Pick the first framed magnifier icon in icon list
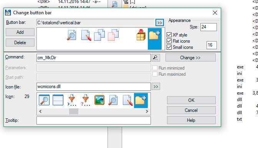 (x=44, y=100)
